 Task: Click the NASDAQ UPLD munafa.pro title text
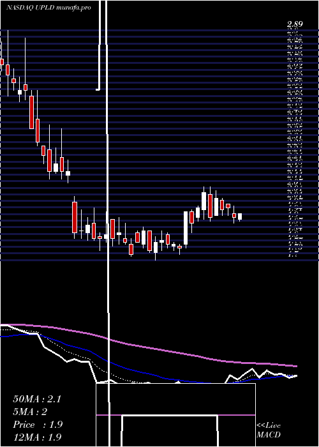[48, 8]
